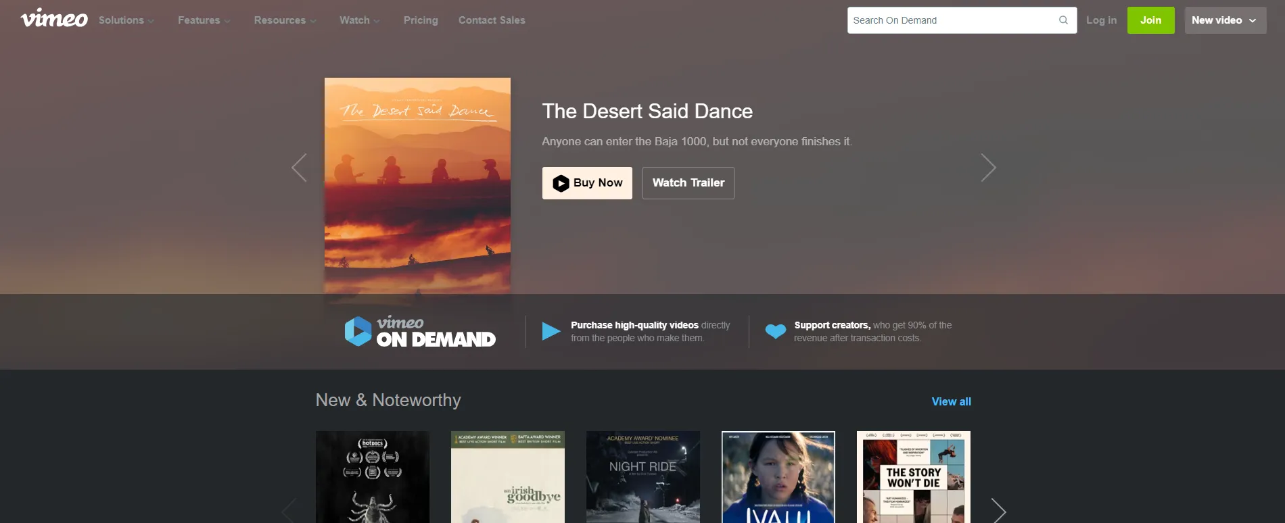The image size is (1285, 523).
Task: Open The Desert Said Dance poster
Action: [x=417, y=186]
